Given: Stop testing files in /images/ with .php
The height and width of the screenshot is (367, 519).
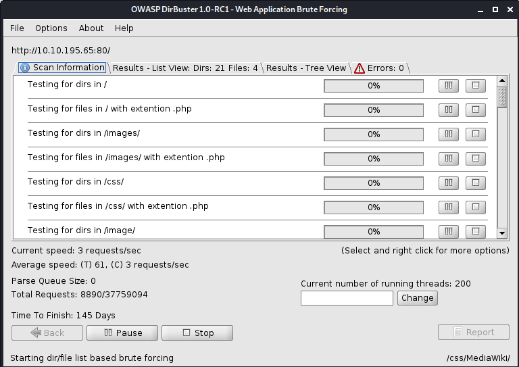Looking at the screenshot, I should pos(476,159).
